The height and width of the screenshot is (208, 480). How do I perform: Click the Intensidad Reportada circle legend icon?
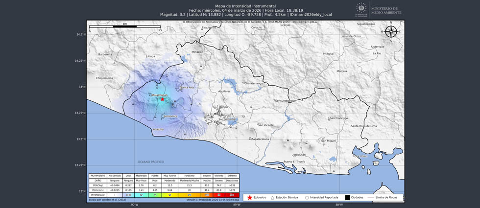pyautogui.click(x=307, y=198)
